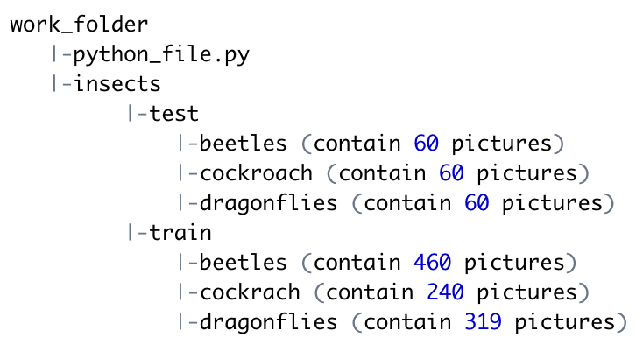Open the python_file.py entry

tap(162, 54)
